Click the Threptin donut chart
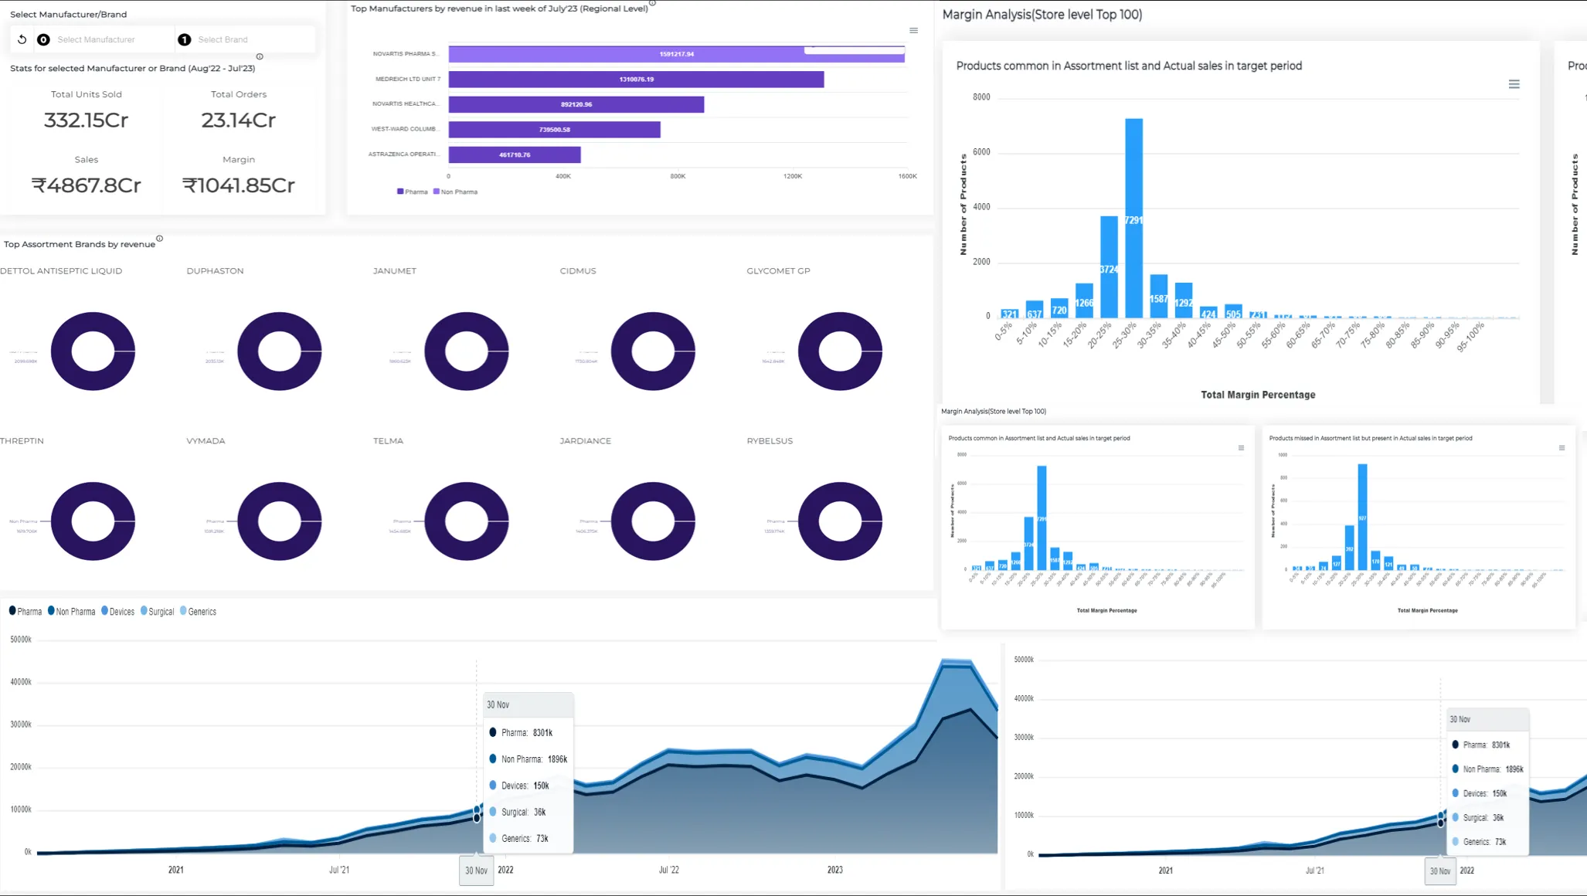This screenshot has width=1587, height=896. (93, 521)
